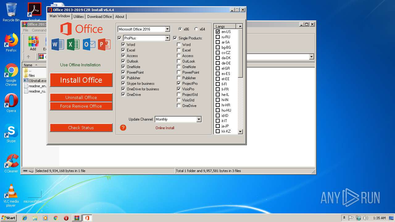This screenshot has height=222, width=395.
Task: Switch to the About tab
Action: pos(120,17)
